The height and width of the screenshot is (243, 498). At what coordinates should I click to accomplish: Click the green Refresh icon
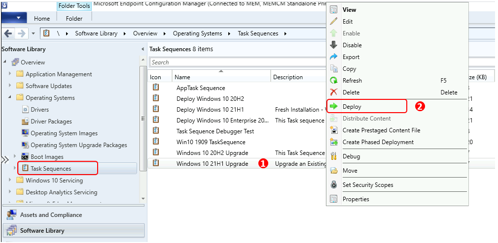click(x=333, y=81)
